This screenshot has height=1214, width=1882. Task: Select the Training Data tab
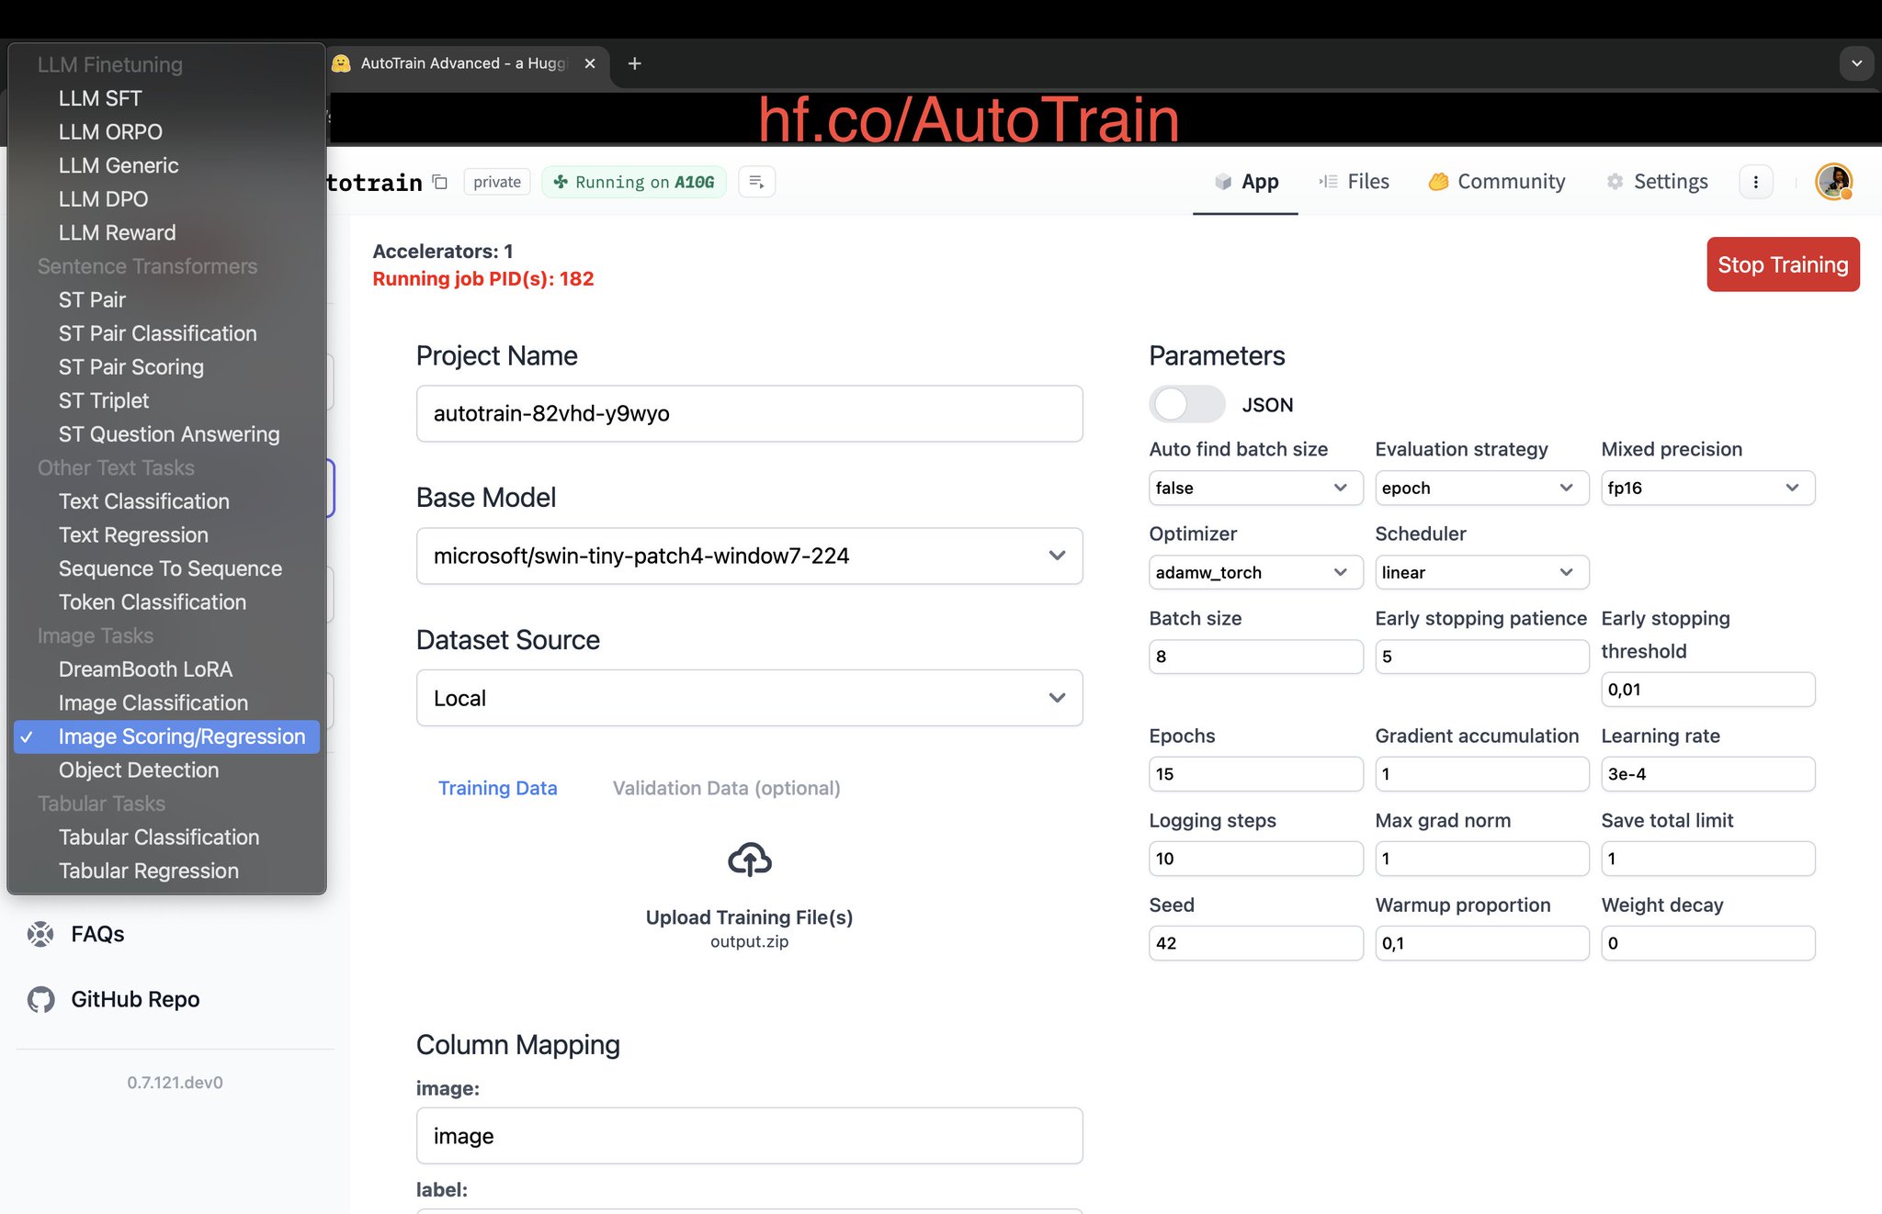click(x=497, y=788)
